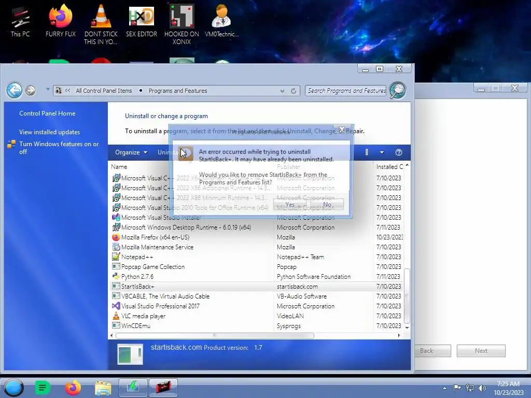
Task: Click the list scroll-down arrow
Action: tap(407, 328)
